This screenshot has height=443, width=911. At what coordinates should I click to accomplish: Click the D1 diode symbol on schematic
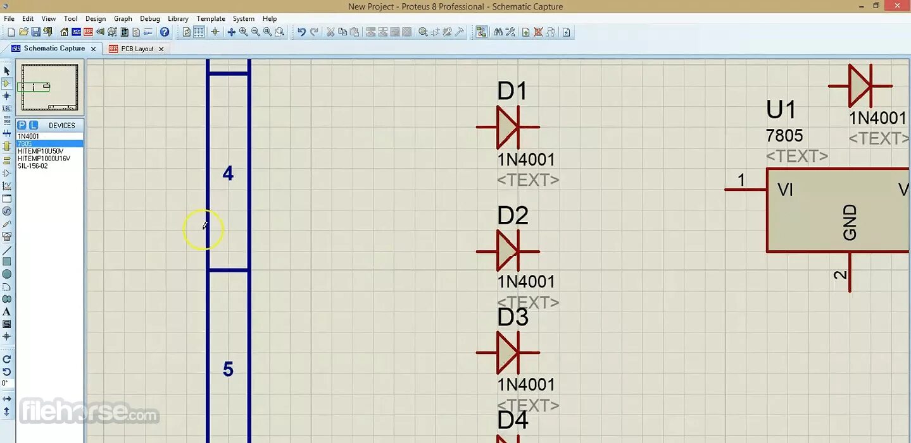[x=508, y=127]
